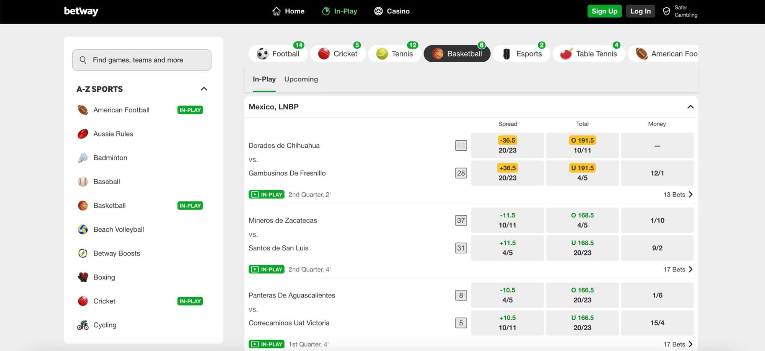
Task: Expand 13 Bets for Dorados match
Action: (x=677, y=194)
